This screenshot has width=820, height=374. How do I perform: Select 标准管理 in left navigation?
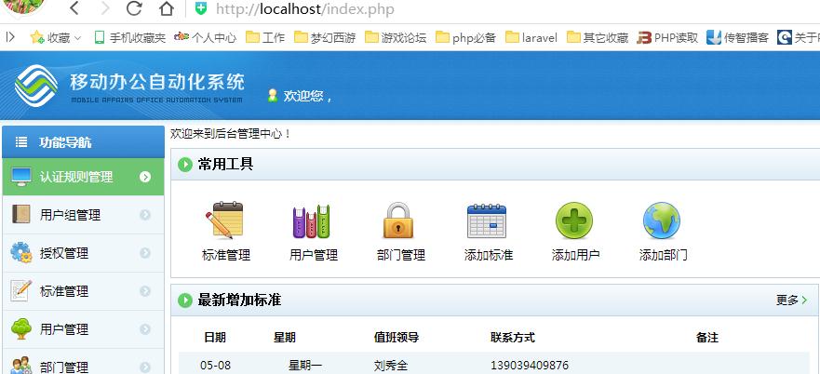pos(63,291)
